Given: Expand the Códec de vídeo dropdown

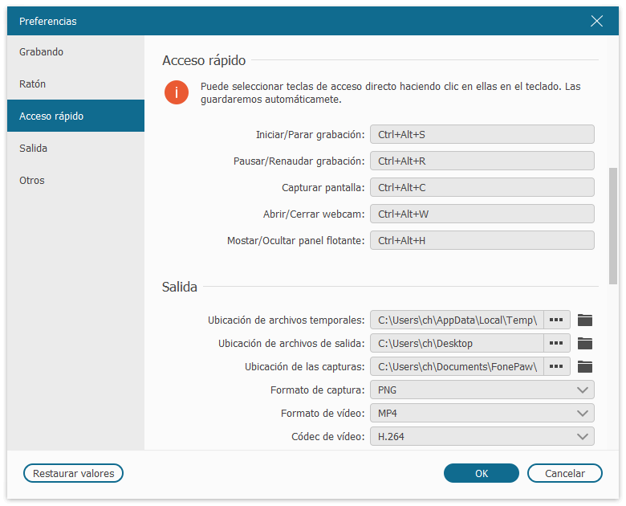Looking at the screenshot, I should coord(482,436).
